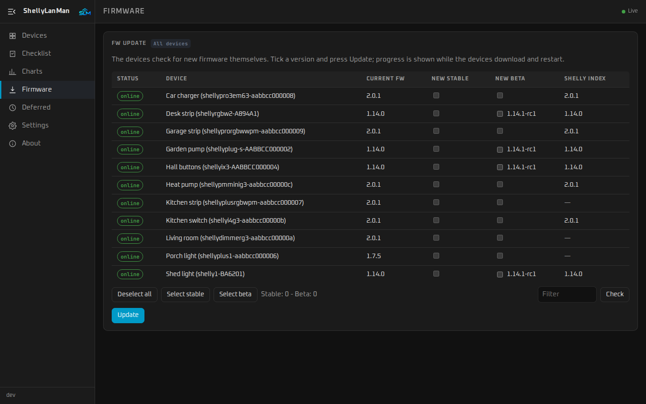Click the Check button
Screen dimensions: 646x404
(x=615, y=294)
